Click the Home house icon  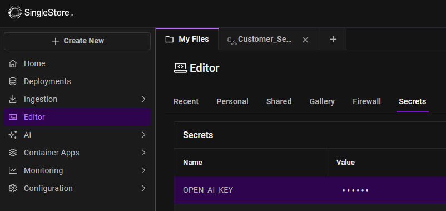pyautogui.click(x=13, y=63)
